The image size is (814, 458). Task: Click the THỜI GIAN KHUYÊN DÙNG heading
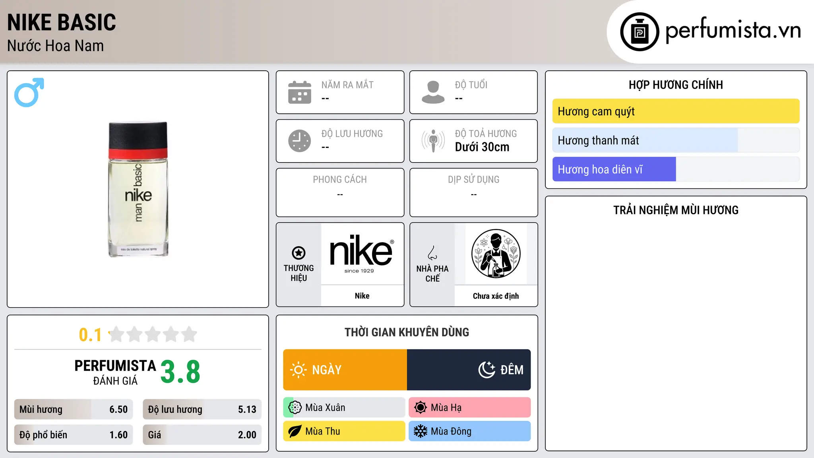pos(407,332)
